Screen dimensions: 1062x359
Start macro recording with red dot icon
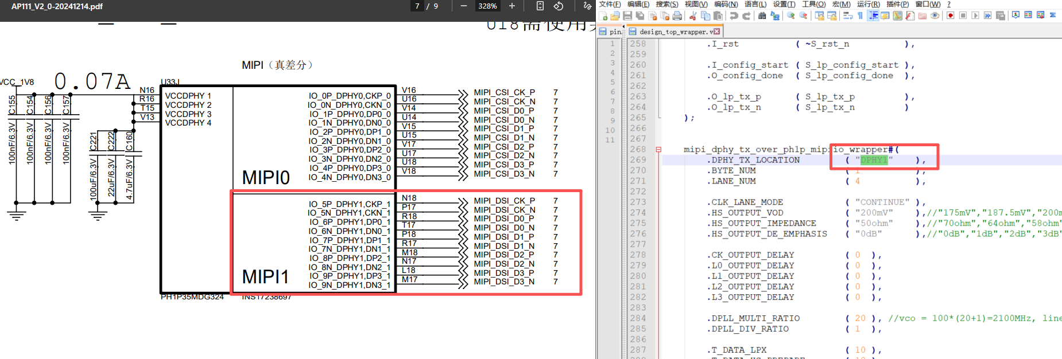tap(951, 15)
